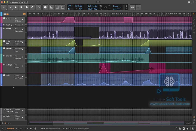196x131 pixels.
Task: Click the 4/4 time signature field
Action: 81,9
